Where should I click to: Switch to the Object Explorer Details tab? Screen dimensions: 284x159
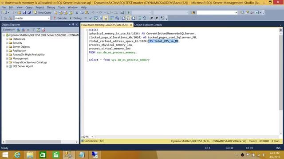click(148, 25)
